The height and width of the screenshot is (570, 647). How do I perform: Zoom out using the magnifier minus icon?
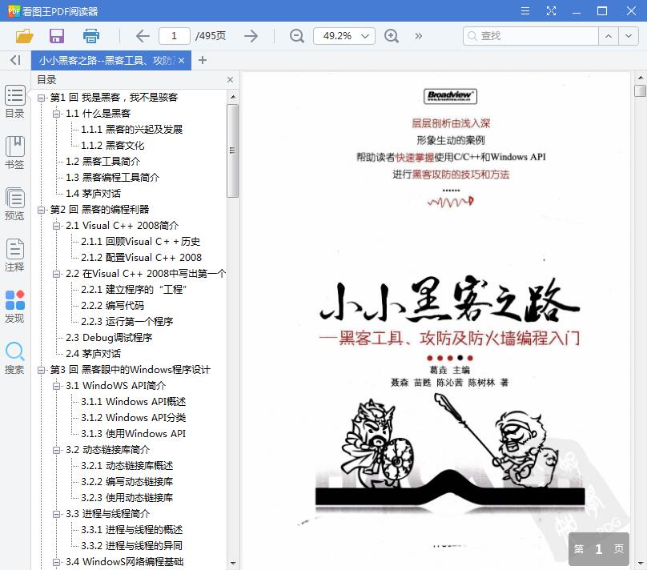point(296,35)
